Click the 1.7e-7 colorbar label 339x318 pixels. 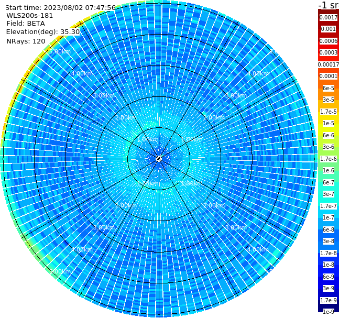click(x=329, y=206)
